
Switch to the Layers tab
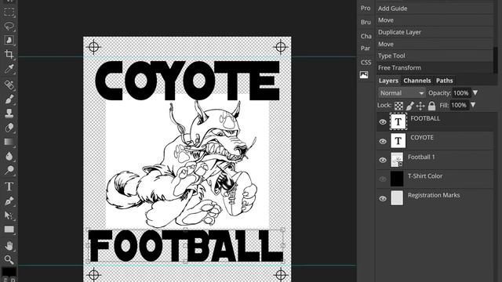[388, 81]
